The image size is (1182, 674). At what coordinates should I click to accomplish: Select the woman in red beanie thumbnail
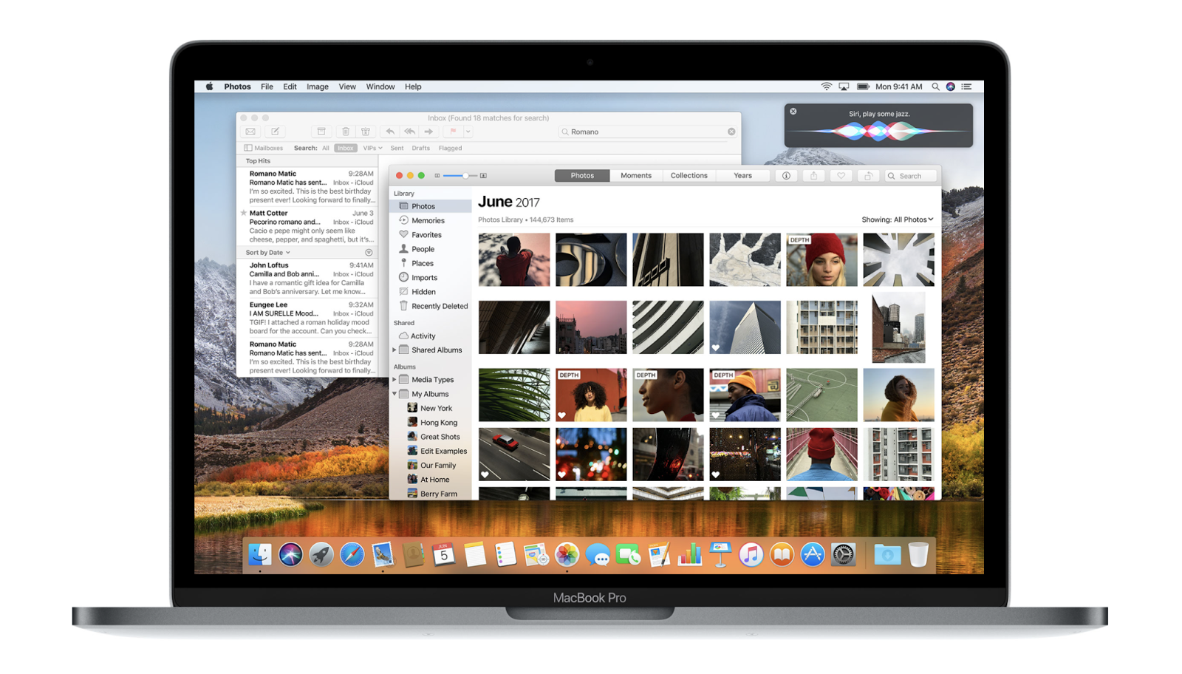[x=821, y=260]
